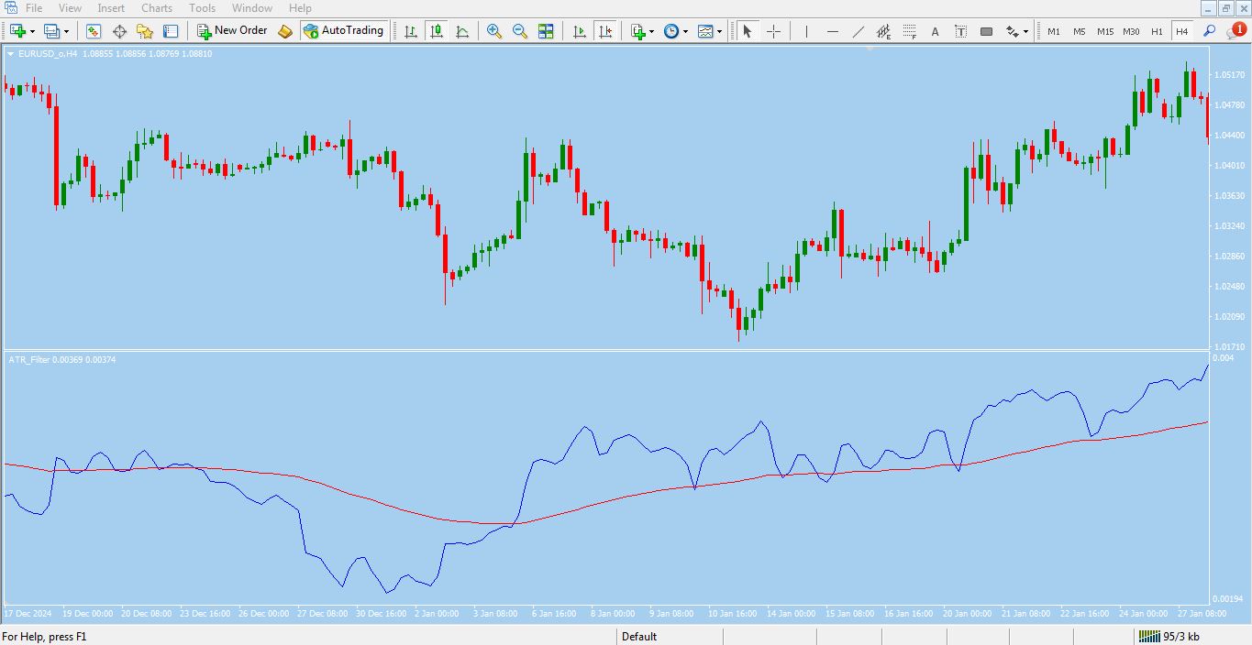
Task: Click the Zoom In magnifier
Action: (x=494, y=31)
